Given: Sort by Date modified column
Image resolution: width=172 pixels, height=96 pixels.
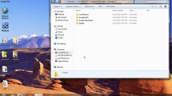Looking at the screenshot, I should click(118, 10).
